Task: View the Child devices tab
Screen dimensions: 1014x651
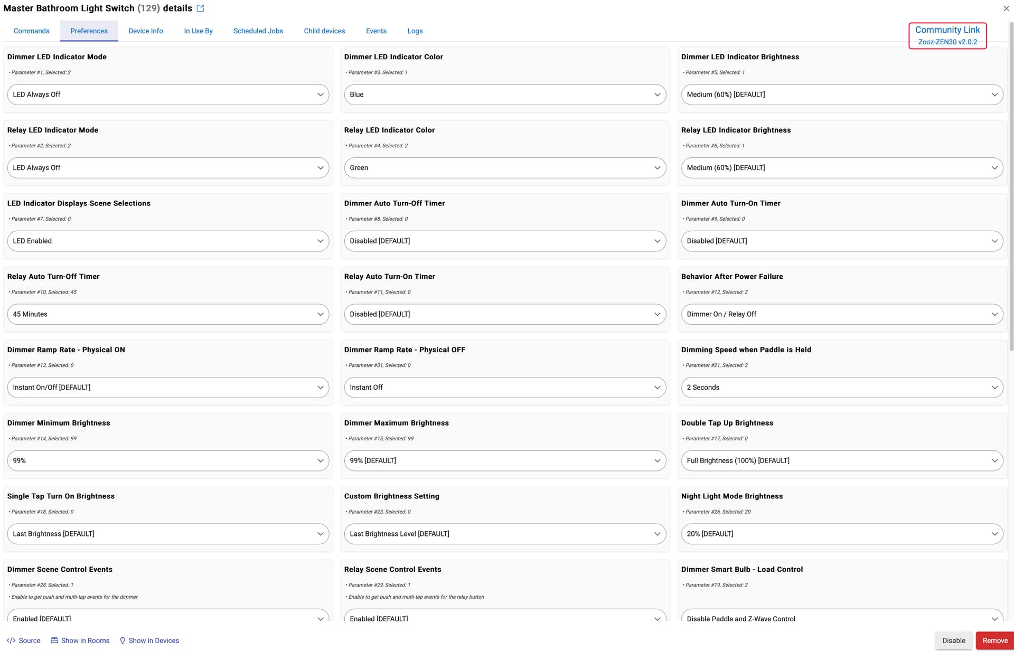Action: pos(324,31)
